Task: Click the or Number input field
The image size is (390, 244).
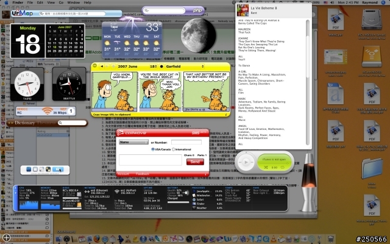Action: [x=186, y=142]
